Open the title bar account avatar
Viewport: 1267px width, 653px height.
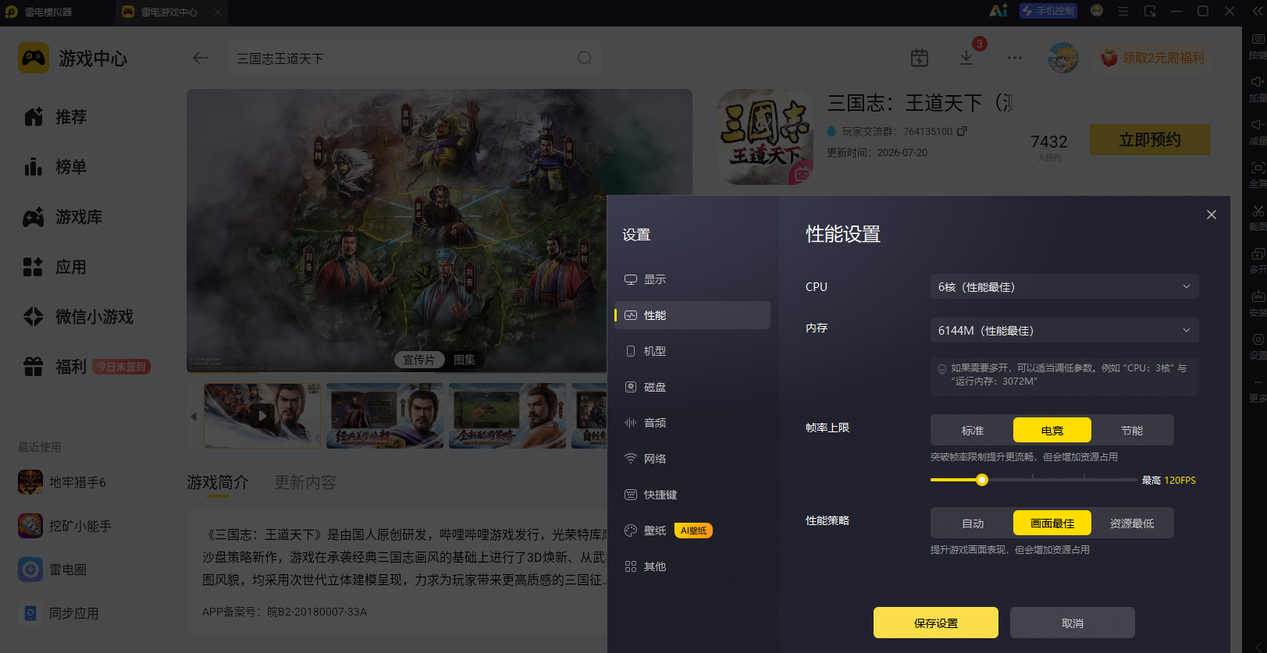pos(1097,11)
